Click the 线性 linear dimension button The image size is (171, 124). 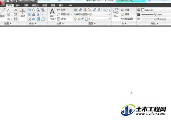coord(61,10)
